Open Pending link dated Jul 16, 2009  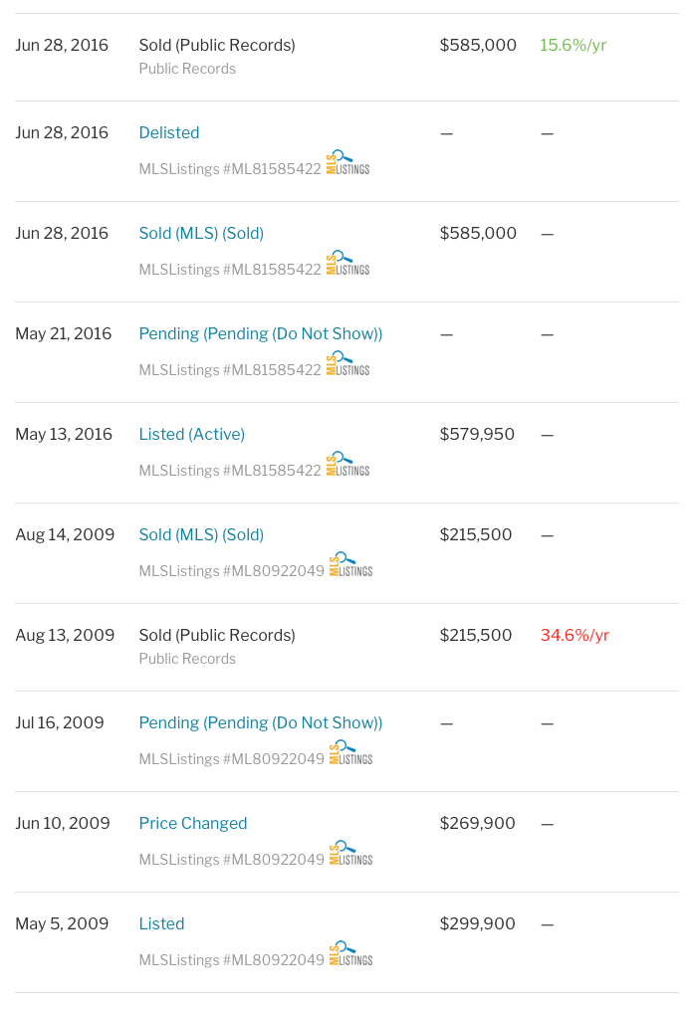tap(261, 723)
